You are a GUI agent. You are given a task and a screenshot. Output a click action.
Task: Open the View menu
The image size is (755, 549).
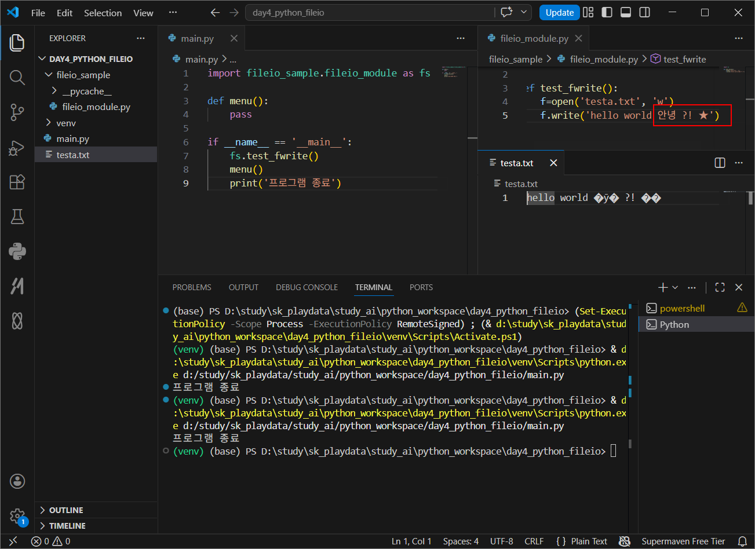tap(143, 13)
